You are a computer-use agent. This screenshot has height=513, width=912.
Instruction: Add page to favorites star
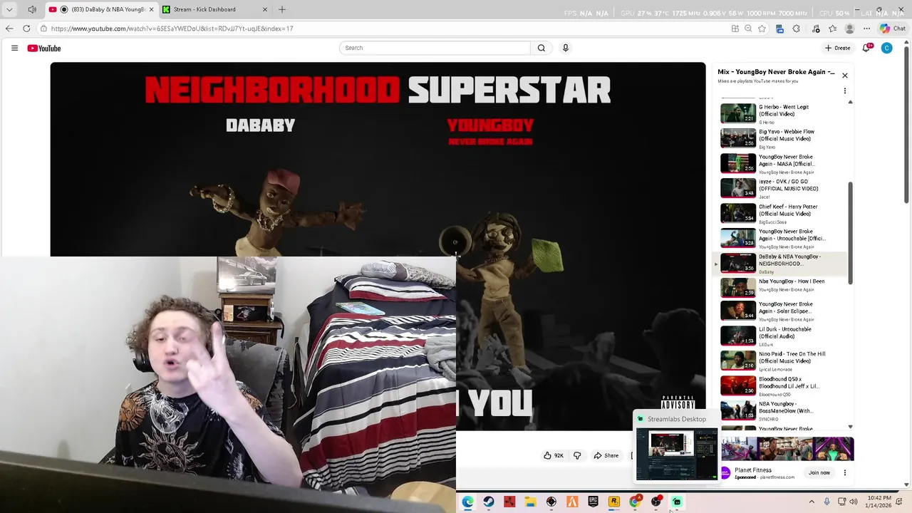pos(762,28)
